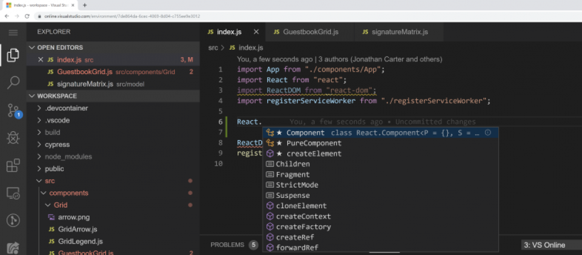Expand the cypress folder

[x=113, y=144]
